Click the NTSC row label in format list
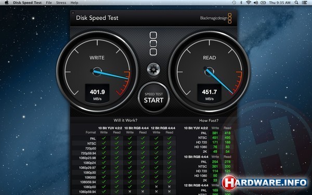Screen dimensions: 312x195 tap(92, 144)
